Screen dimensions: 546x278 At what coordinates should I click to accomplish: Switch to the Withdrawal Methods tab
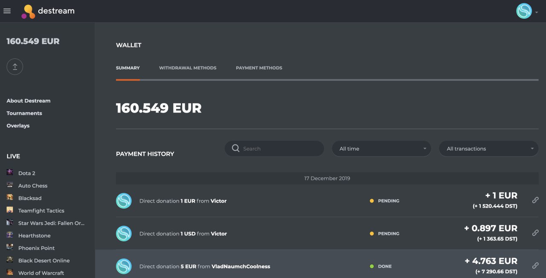[188, 68]
